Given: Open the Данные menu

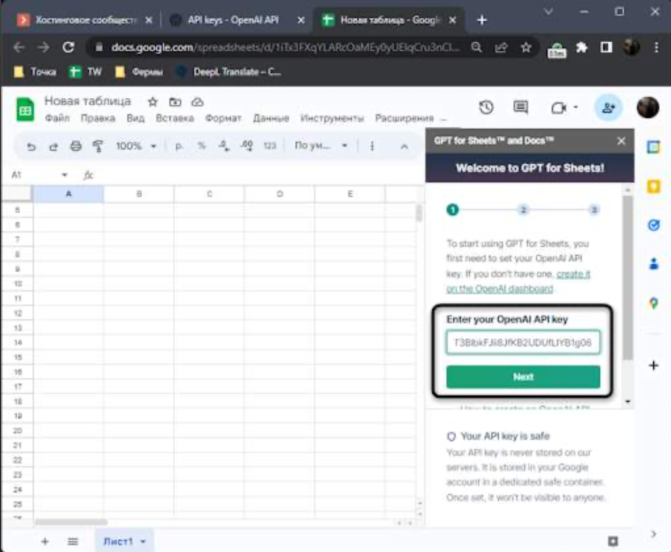Looking at the screenshot, I should [x=271, y=118].
